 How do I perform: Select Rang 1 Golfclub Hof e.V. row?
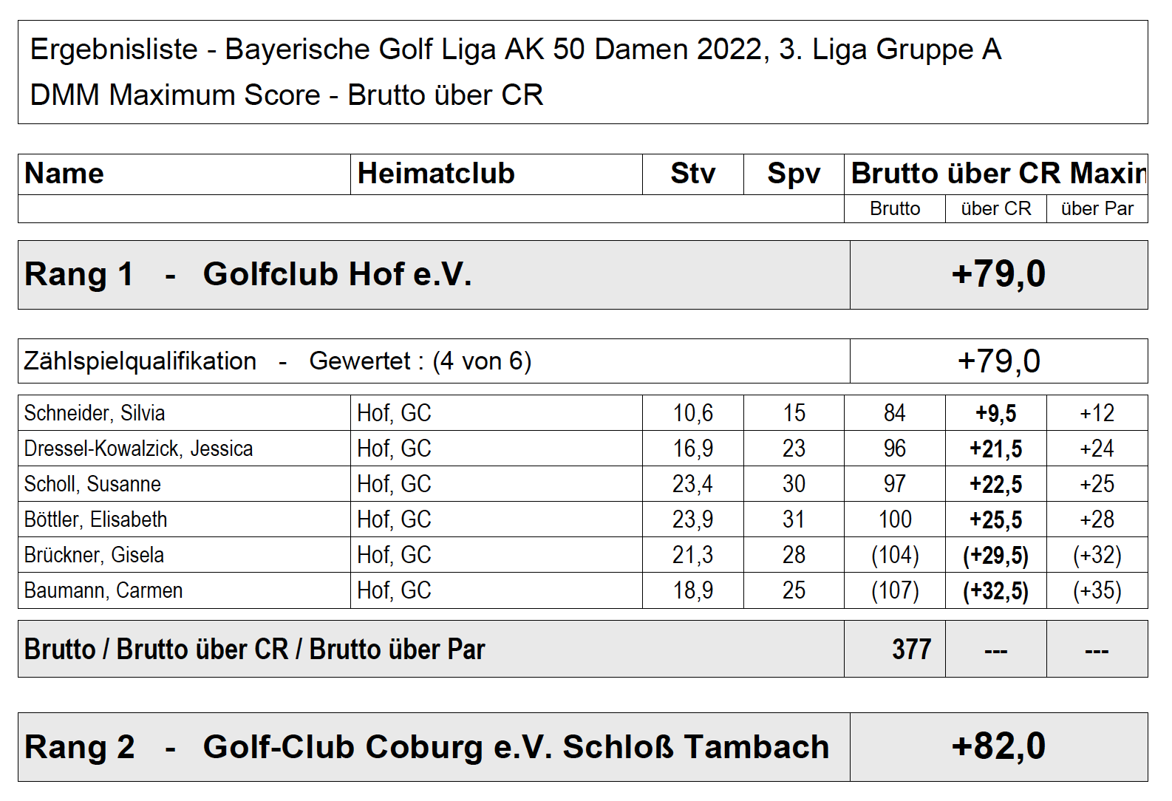click(x=583, y=275)
